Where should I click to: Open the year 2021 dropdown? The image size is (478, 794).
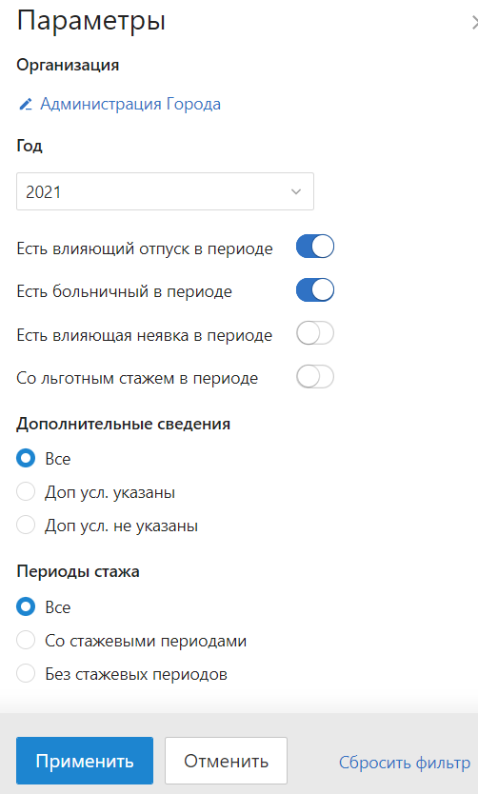pos(165,191)
